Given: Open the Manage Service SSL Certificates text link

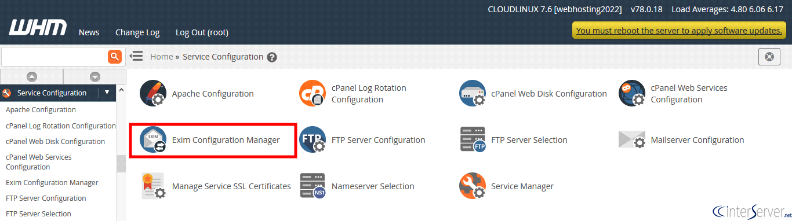Looking at the screenshot, I should click(231, 186).
